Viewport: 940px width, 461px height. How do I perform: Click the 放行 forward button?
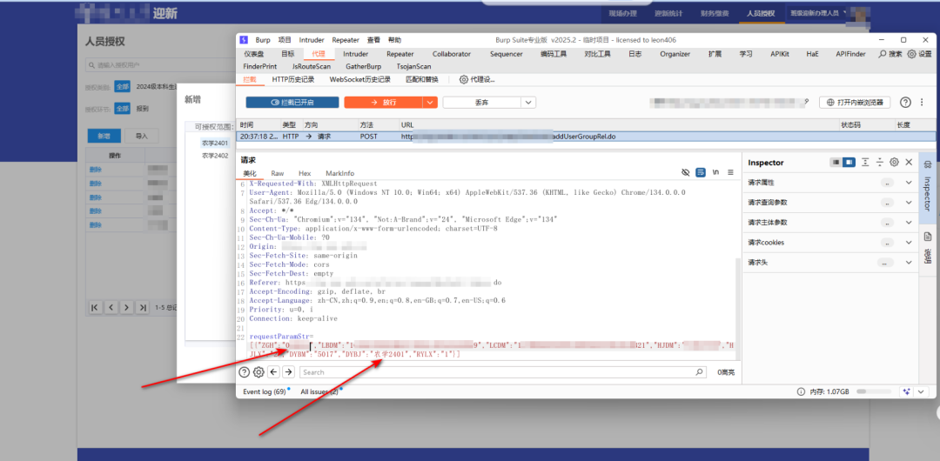coord(384,103)
